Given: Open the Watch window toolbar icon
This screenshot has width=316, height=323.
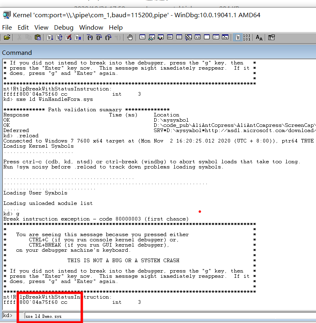Looking at the screenshot, I should pyautogui.click(x=152, y=37).
